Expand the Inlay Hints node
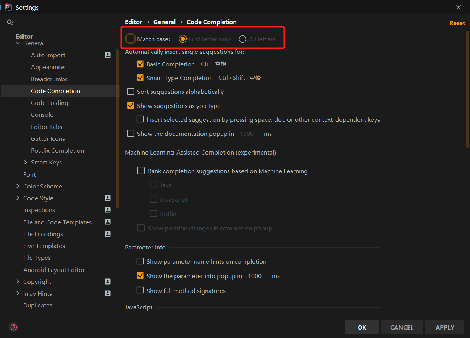 (18, 293)
